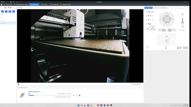Open the Yandex browser taskbar icon
This screenshot has width=191, height=107.
point(95,105)
